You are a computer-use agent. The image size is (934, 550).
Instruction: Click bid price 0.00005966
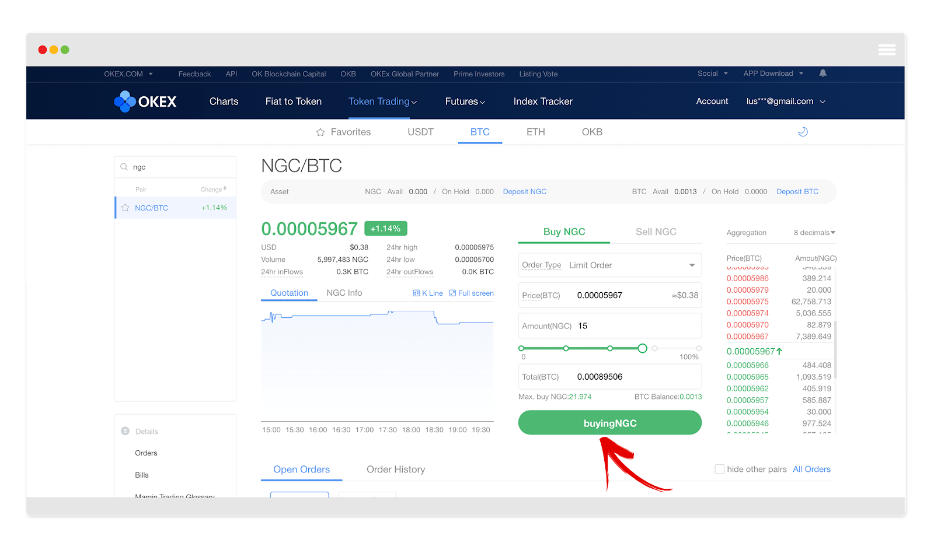click(x=747, y=365)
